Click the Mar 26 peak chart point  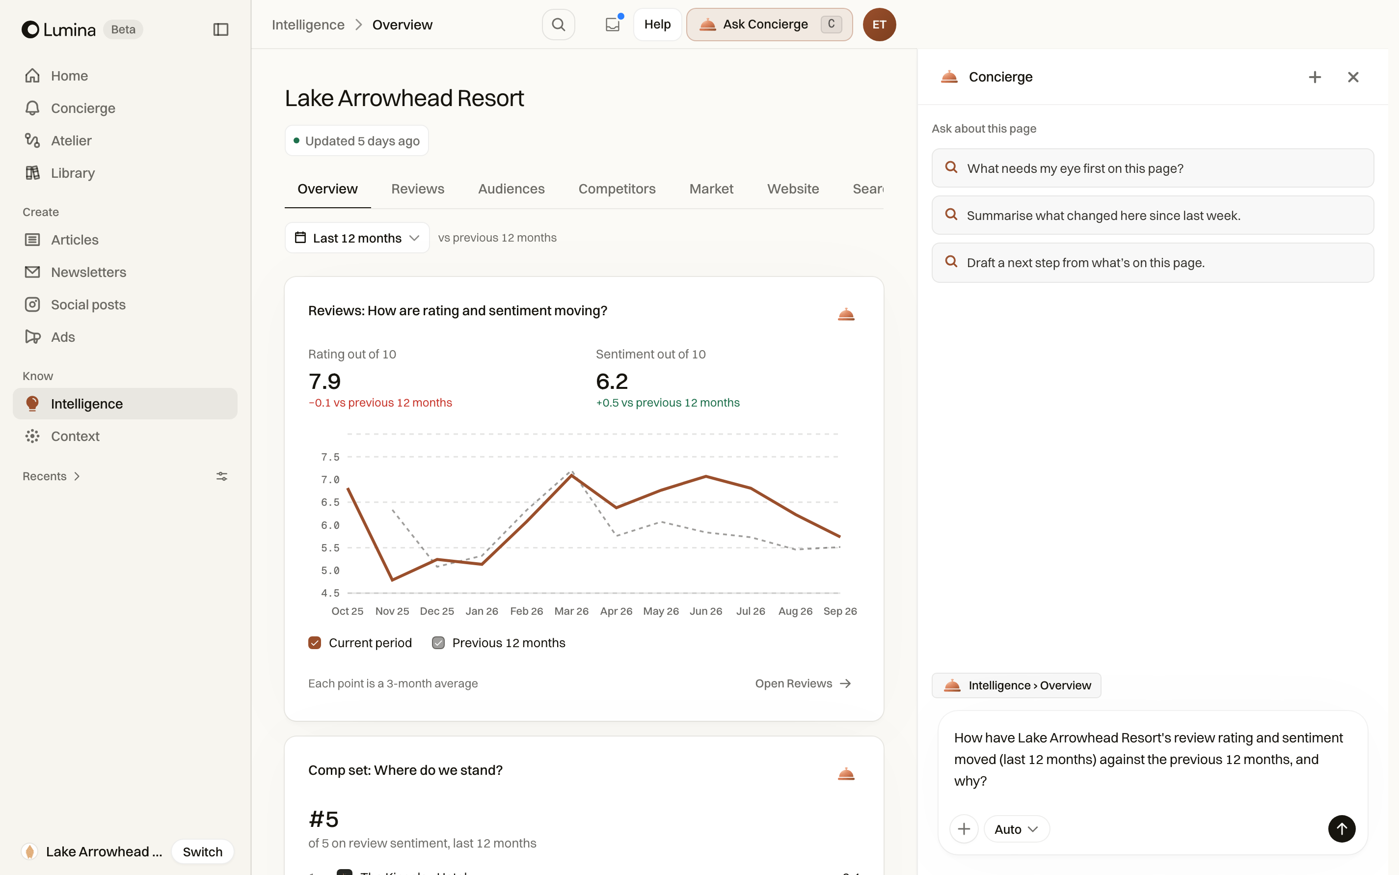[x=571, y=475]
